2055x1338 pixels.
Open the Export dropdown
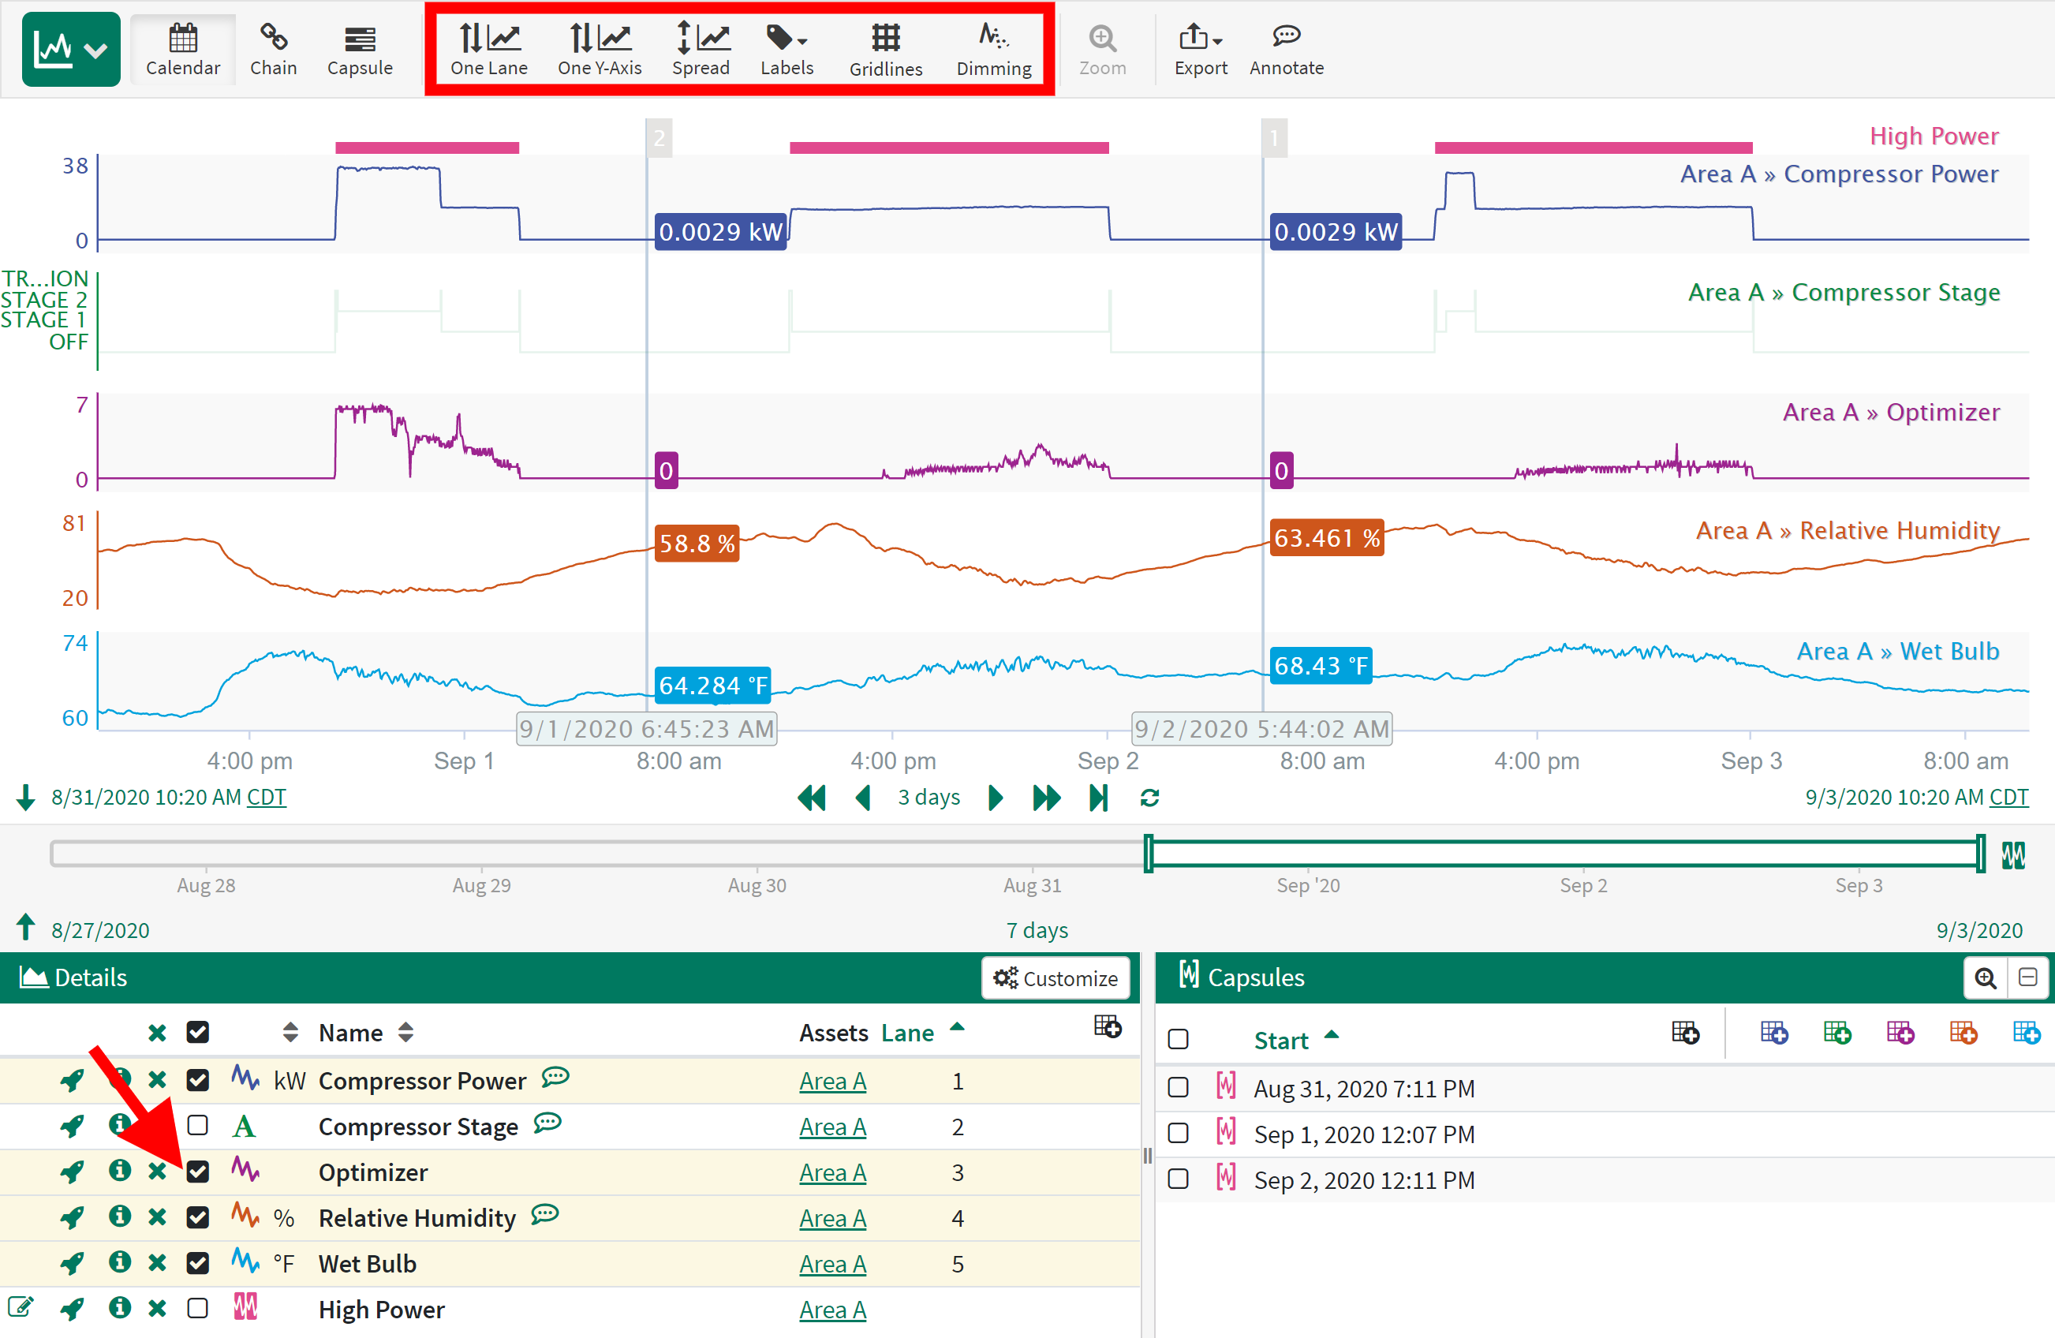tap(1199, 49)
